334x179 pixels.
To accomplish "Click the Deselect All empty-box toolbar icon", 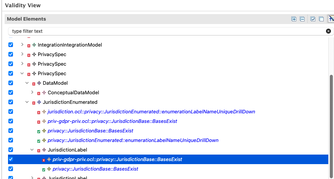I will coord(321,19).
